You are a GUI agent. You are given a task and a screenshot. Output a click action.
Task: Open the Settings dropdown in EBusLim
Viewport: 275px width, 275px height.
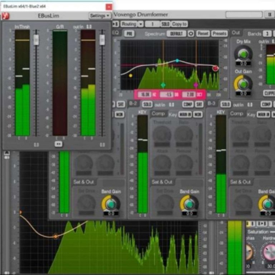point(100,16)
